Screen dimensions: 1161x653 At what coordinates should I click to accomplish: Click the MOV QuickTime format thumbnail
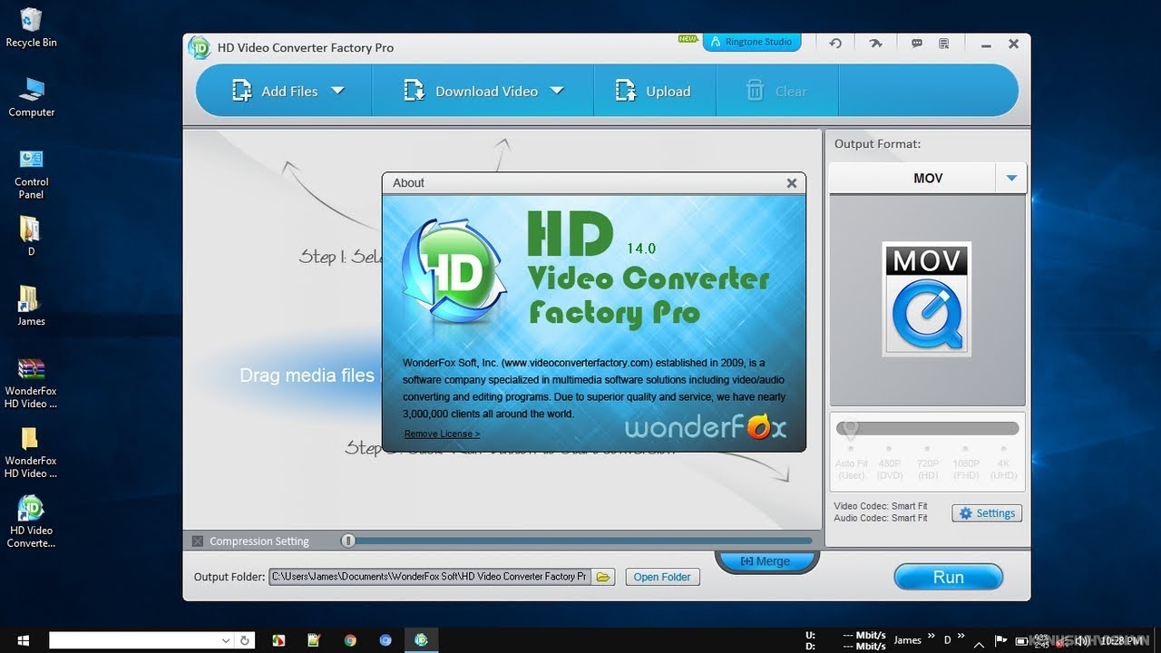click(927, 299)
